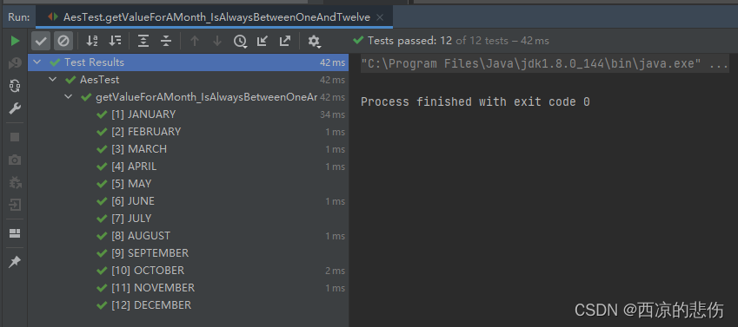Go to previous failed test arrow
The width and height of the screenshot is (738, 327).
point(195,41)
